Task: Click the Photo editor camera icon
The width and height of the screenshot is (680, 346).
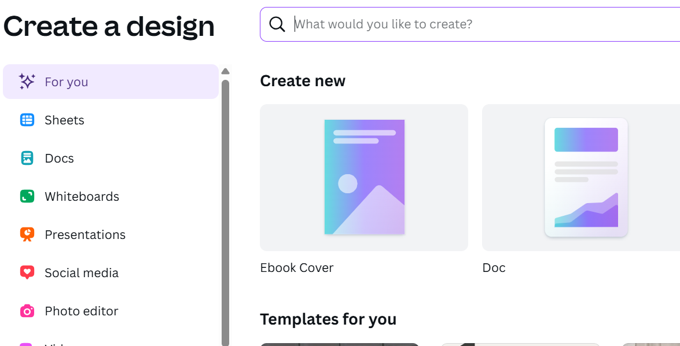Action: tap(27, 311)
